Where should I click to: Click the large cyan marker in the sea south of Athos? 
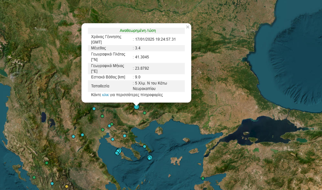[149, 158]
